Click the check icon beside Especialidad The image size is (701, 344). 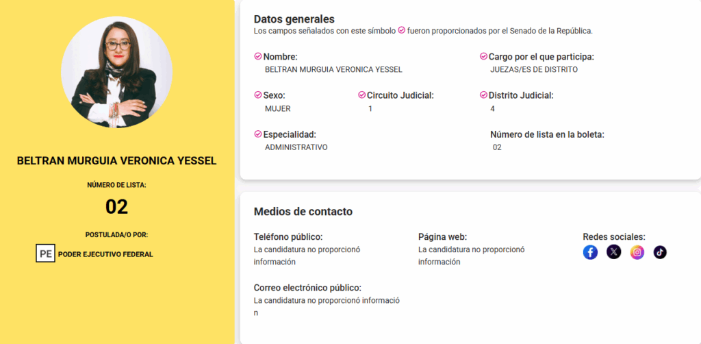(258, 134)
